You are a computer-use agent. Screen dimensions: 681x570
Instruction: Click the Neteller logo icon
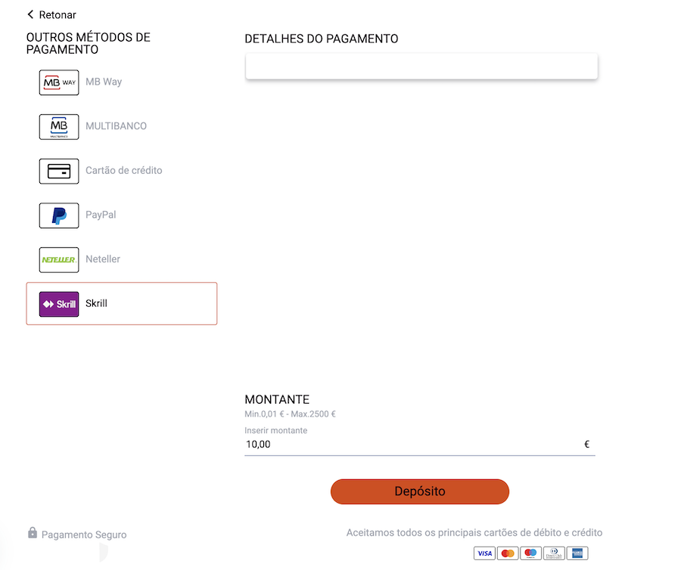[59, 260]
